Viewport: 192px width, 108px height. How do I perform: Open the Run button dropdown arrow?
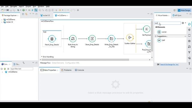click(26, 10)
